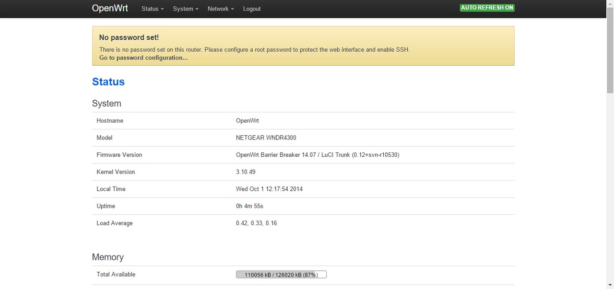Screen dimensions: 614x289
Task: Click the scrollbar down arrow
Action: (x=610, y=286)
